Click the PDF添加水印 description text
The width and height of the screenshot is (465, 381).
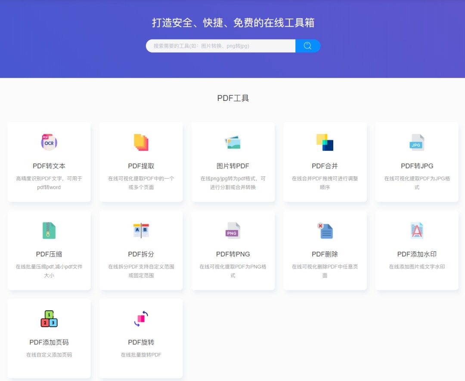pyautogui.click(x=417, y=267)
